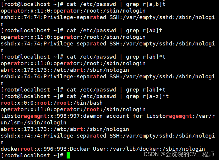Click the 'grep r[ab]t' command line

[x=82, y=31]
